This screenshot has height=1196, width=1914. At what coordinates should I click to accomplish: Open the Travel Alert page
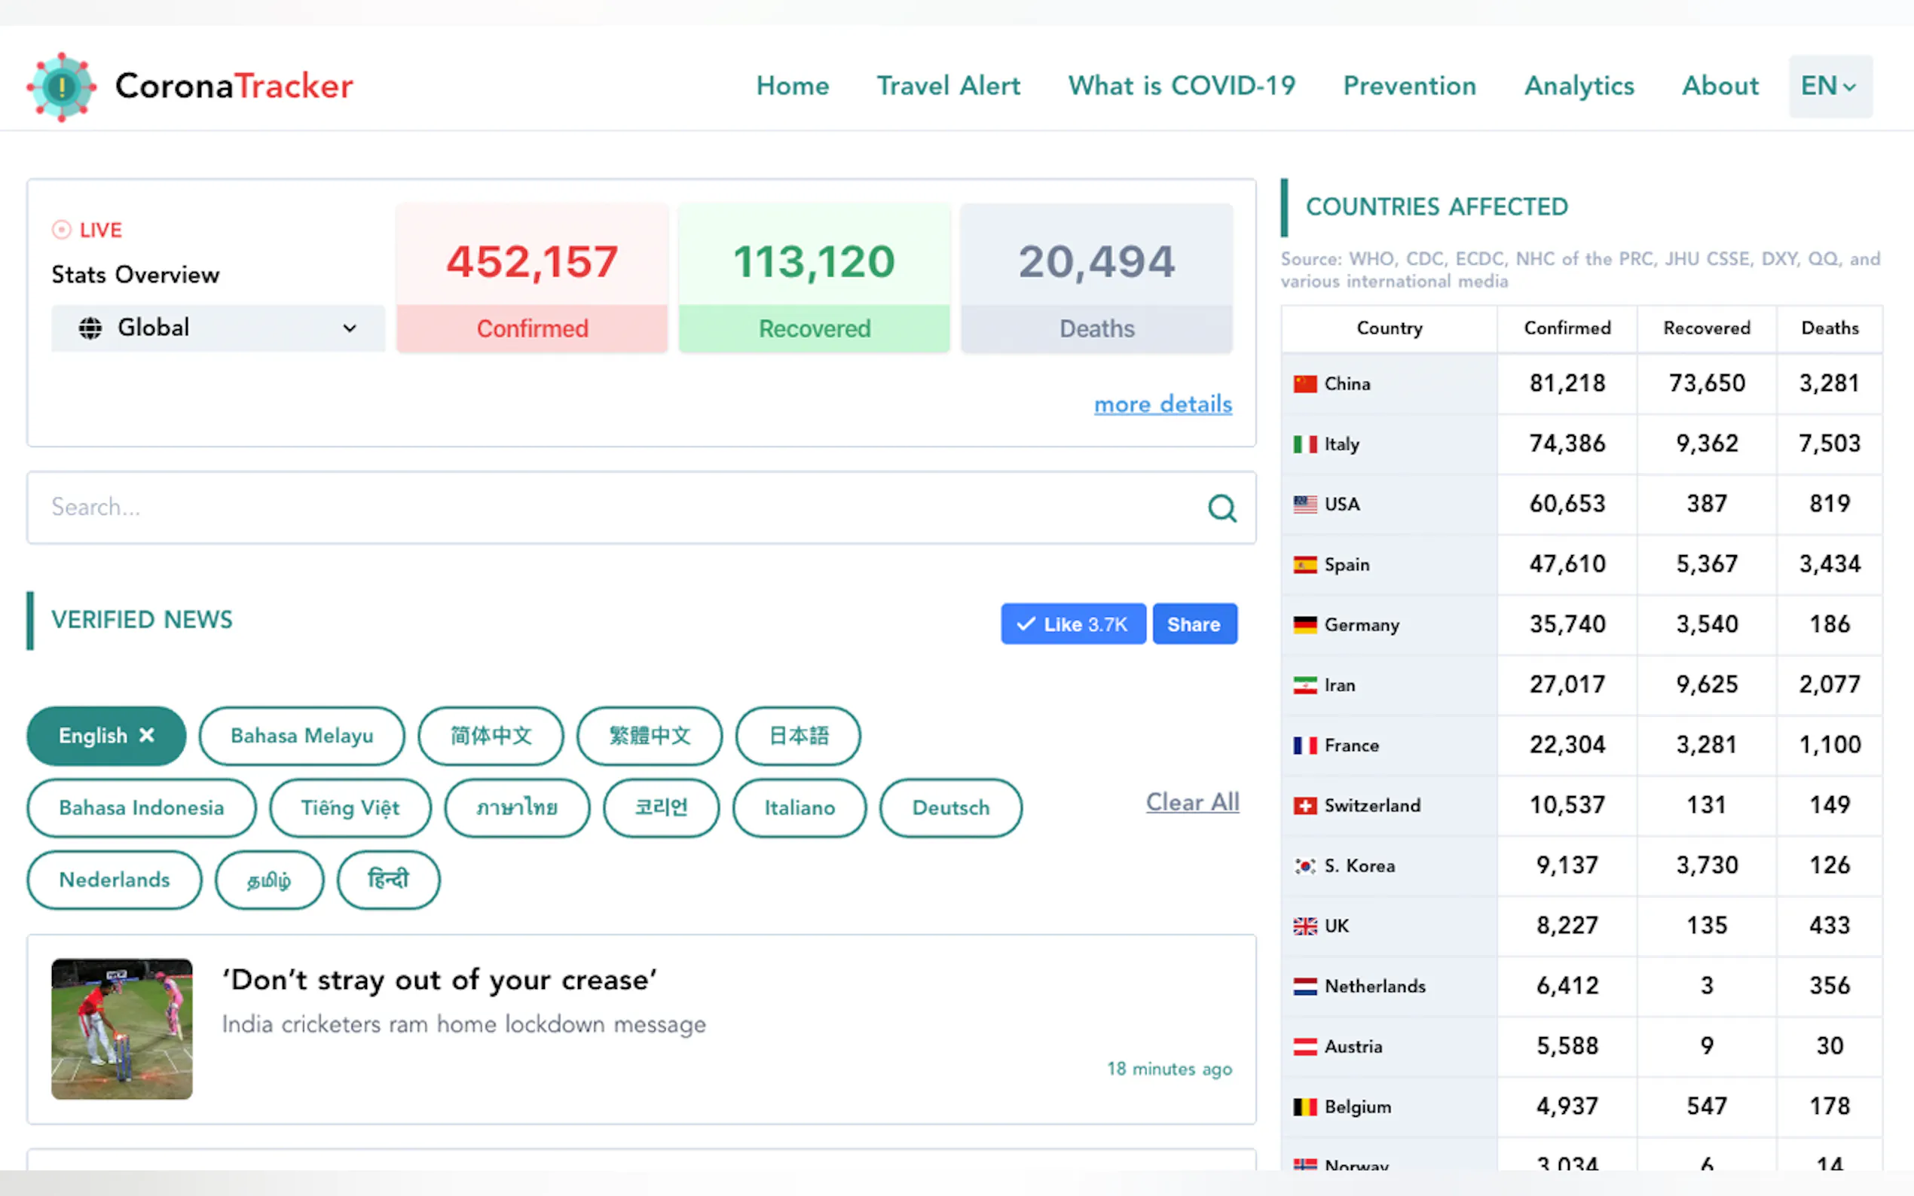pos(948,85)
